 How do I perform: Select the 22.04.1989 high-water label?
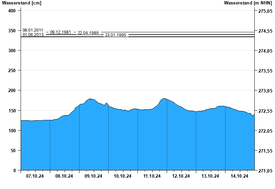[88, 33]
